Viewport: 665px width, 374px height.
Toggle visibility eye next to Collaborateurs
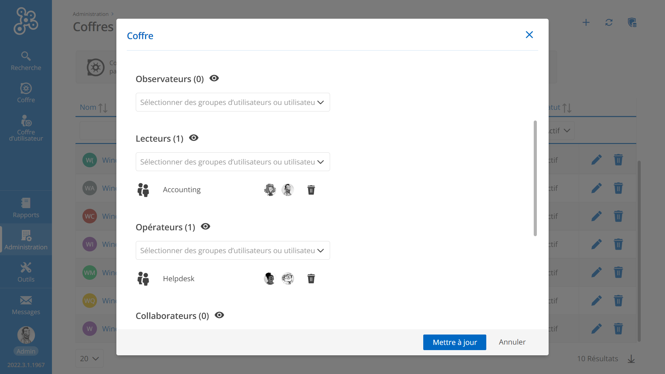coord(219,315)
